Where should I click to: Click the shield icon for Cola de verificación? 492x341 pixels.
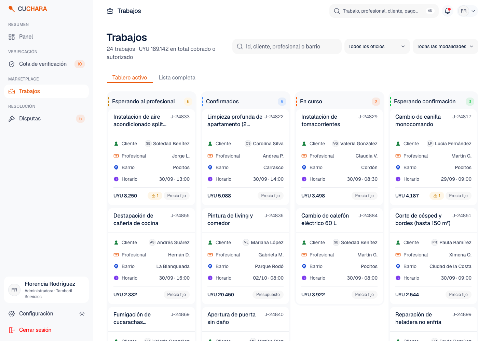[x=12, y=64]
